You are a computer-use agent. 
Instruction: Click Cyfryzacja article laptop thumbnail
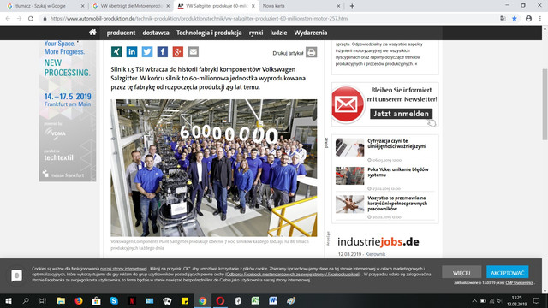pyautogui.click(x=350, y=147)
